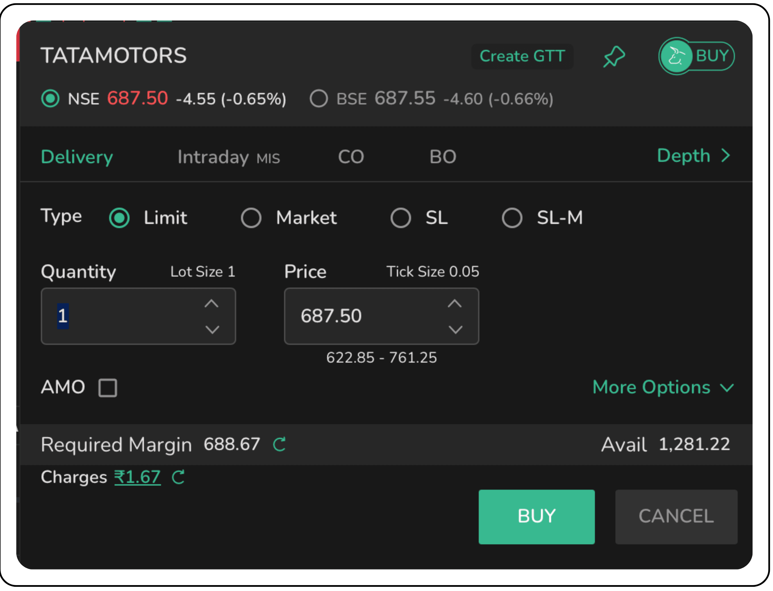Increase quantity with the up arrow

[x=212, y=303]
